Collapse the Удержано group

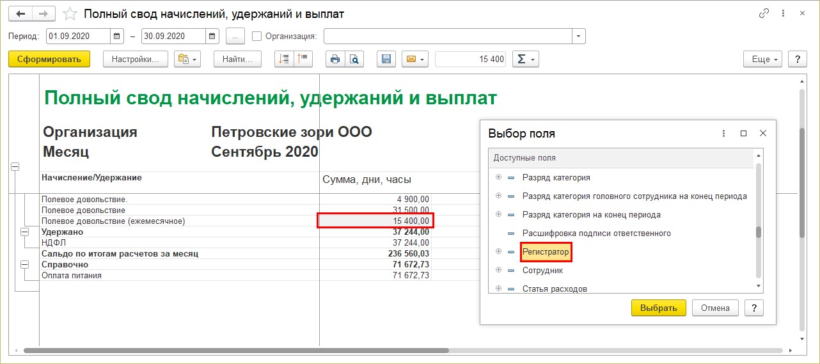pos(25,231)
